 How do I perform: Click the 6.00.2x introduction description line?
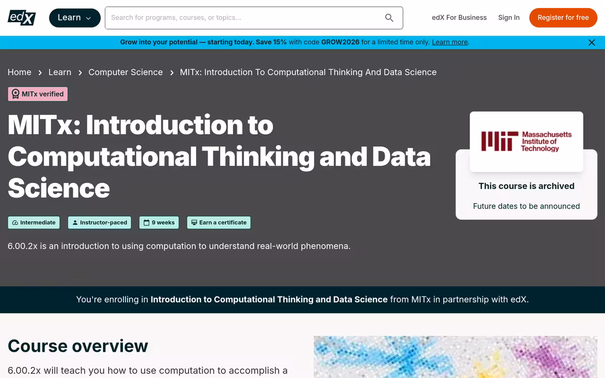click(x=179, y=246)
